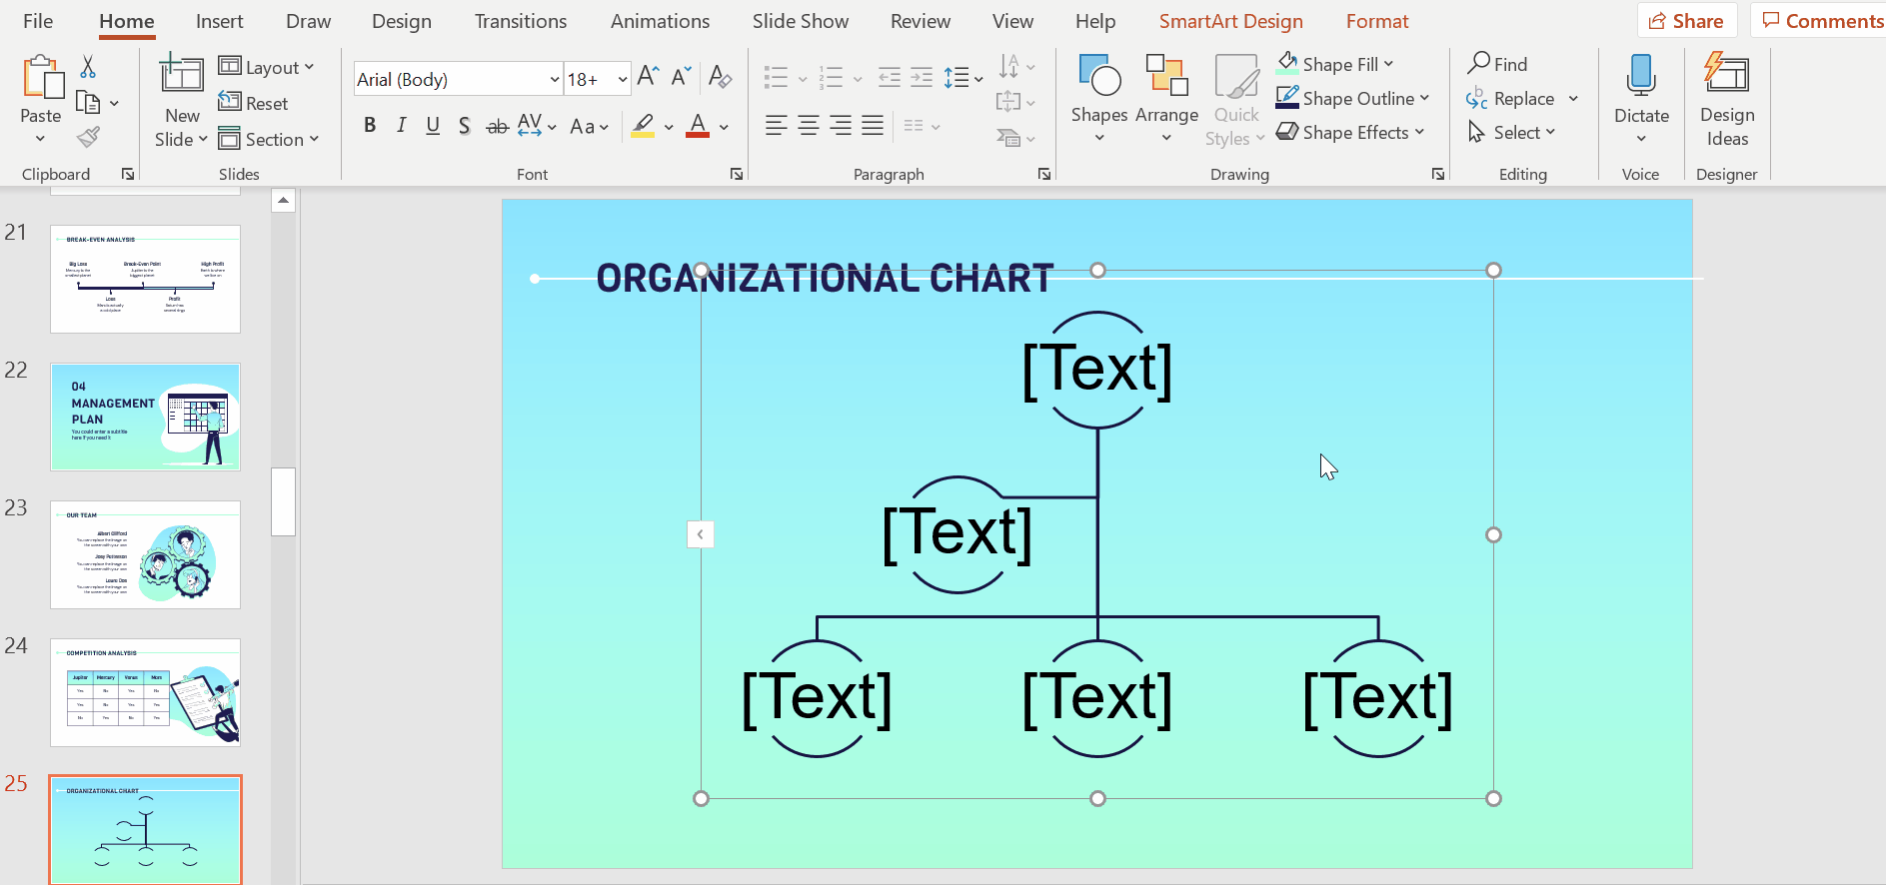Click the Share button
The height and width of the screenshot is (885, 1886).
coord(1686,21)
